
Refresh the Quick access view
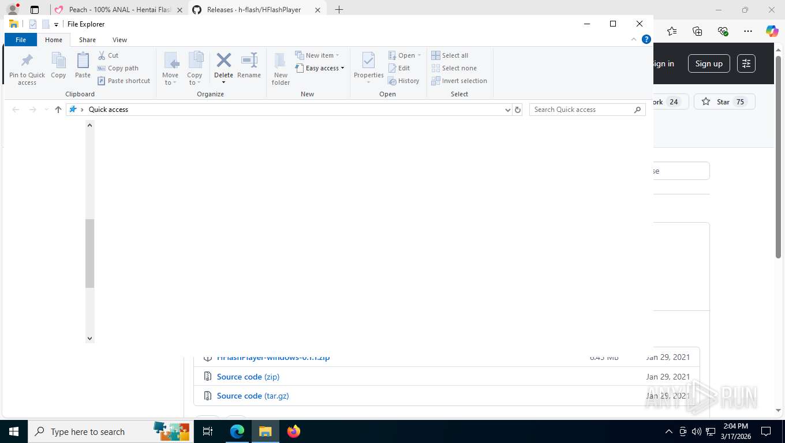[518, 110]
